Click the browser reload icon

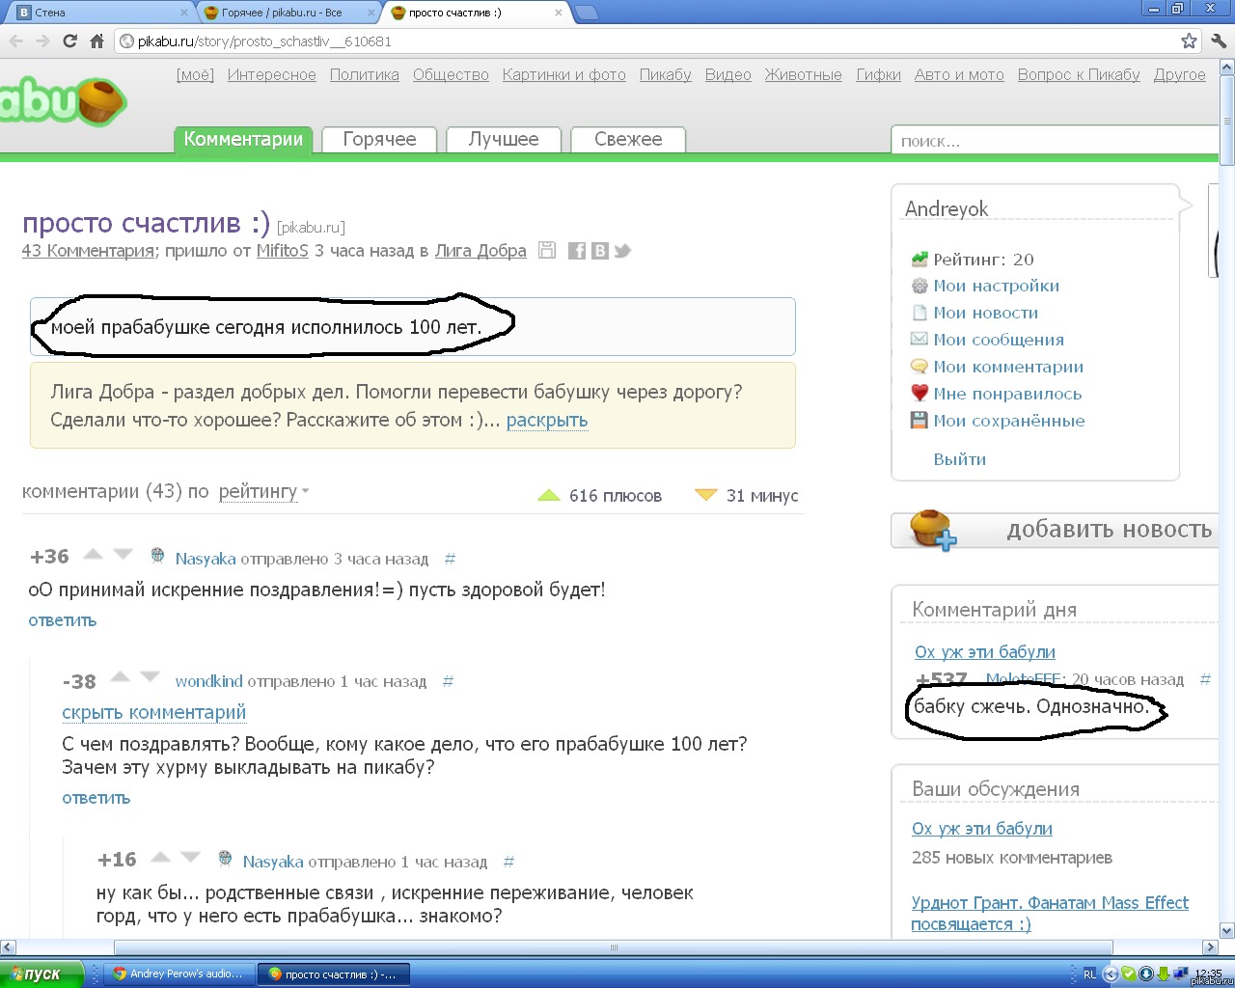(69, 41)
